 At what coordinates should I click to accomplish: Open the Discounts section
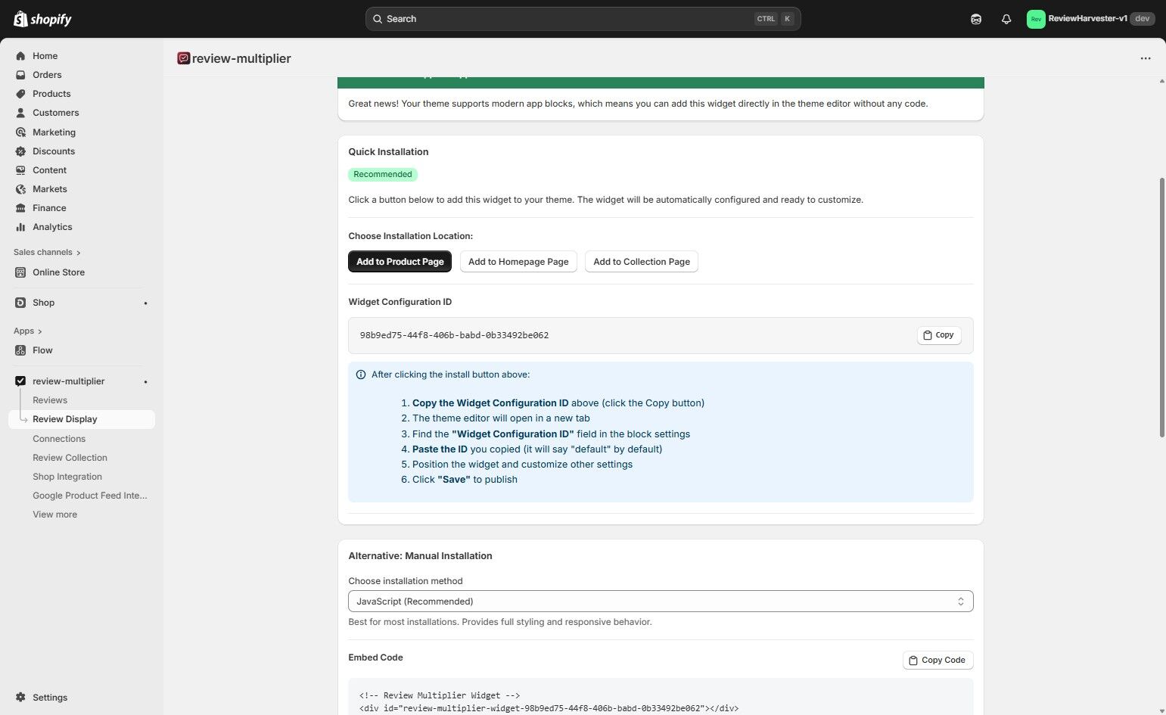[x=53, y=151]
